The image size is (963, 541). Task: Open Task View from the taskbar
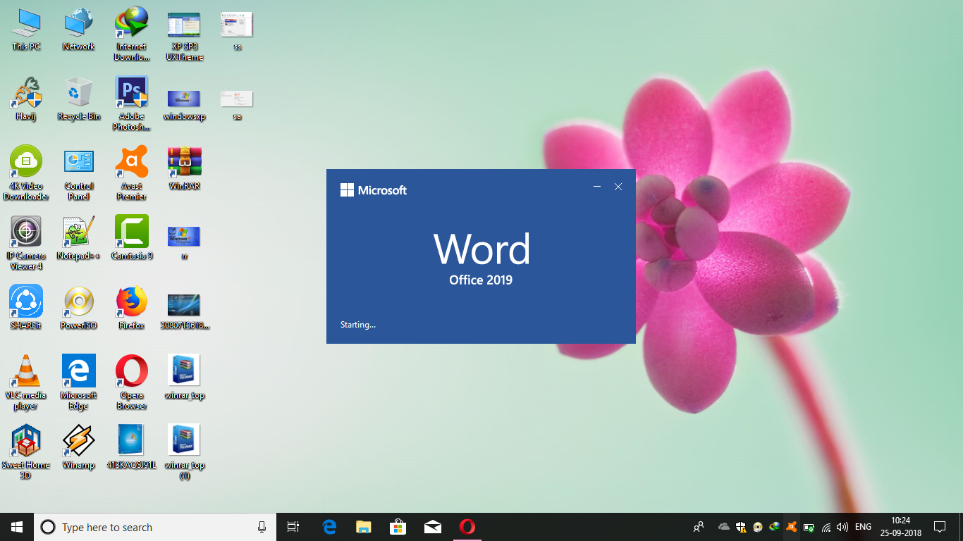(x=293, y=527)
